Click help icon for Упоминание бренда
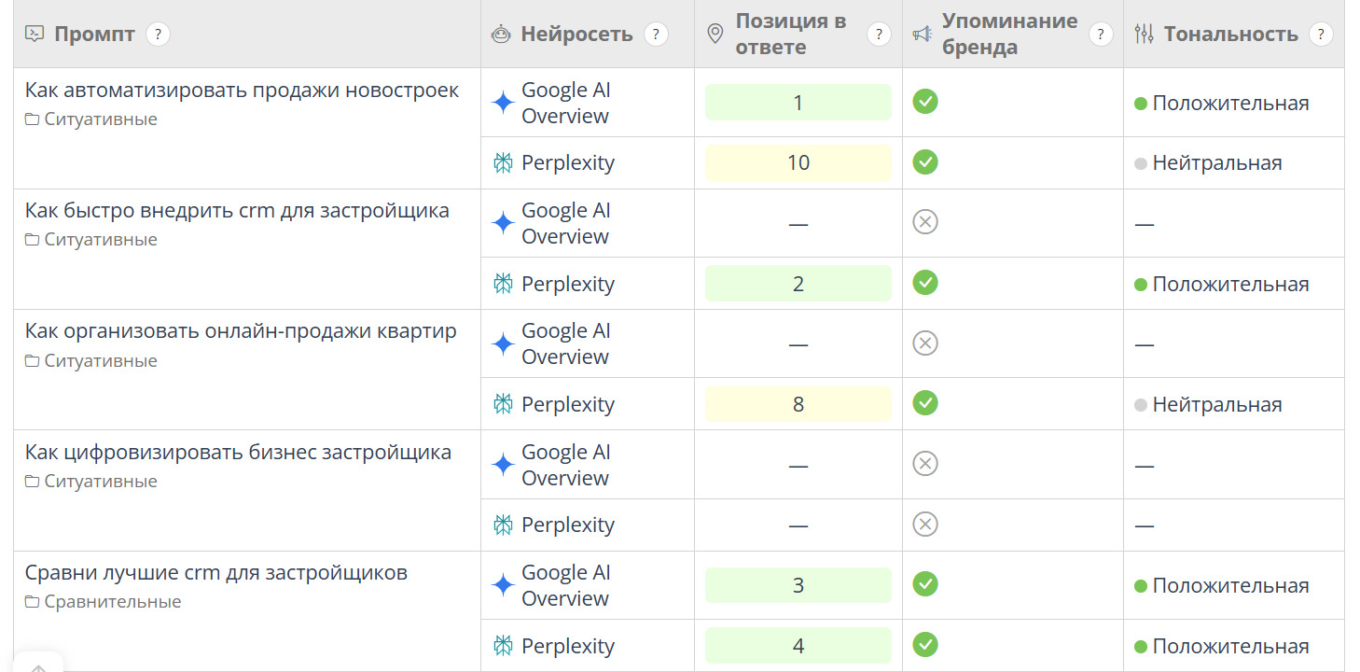 (x=1101, y=35)
